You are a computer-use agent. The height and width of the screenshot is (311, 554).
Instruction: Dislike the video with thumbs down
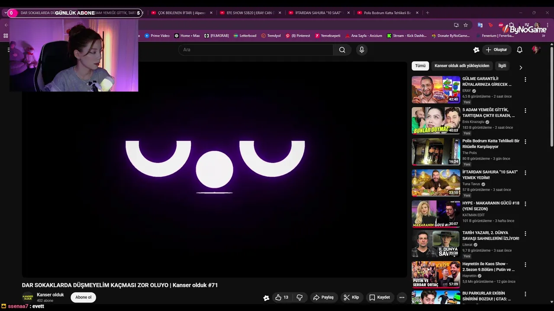click(300, 297)
